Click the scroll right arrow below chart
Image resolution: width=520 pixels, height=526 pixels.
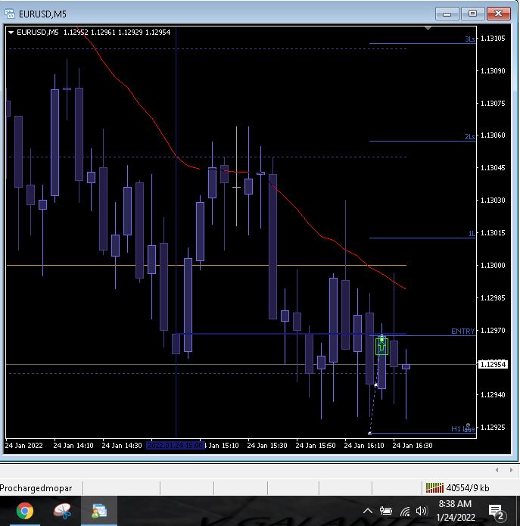pos(511,470)
